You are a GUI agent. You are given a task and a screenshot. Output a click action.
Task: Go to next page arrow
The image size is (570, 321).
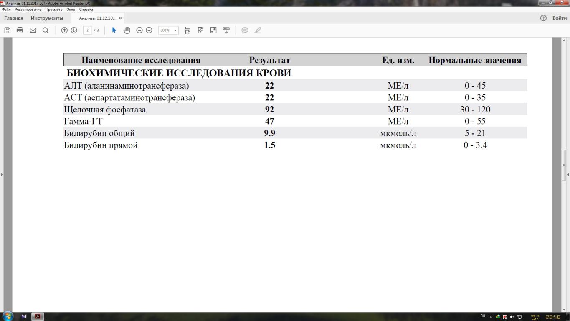click(x=74, y=30)
